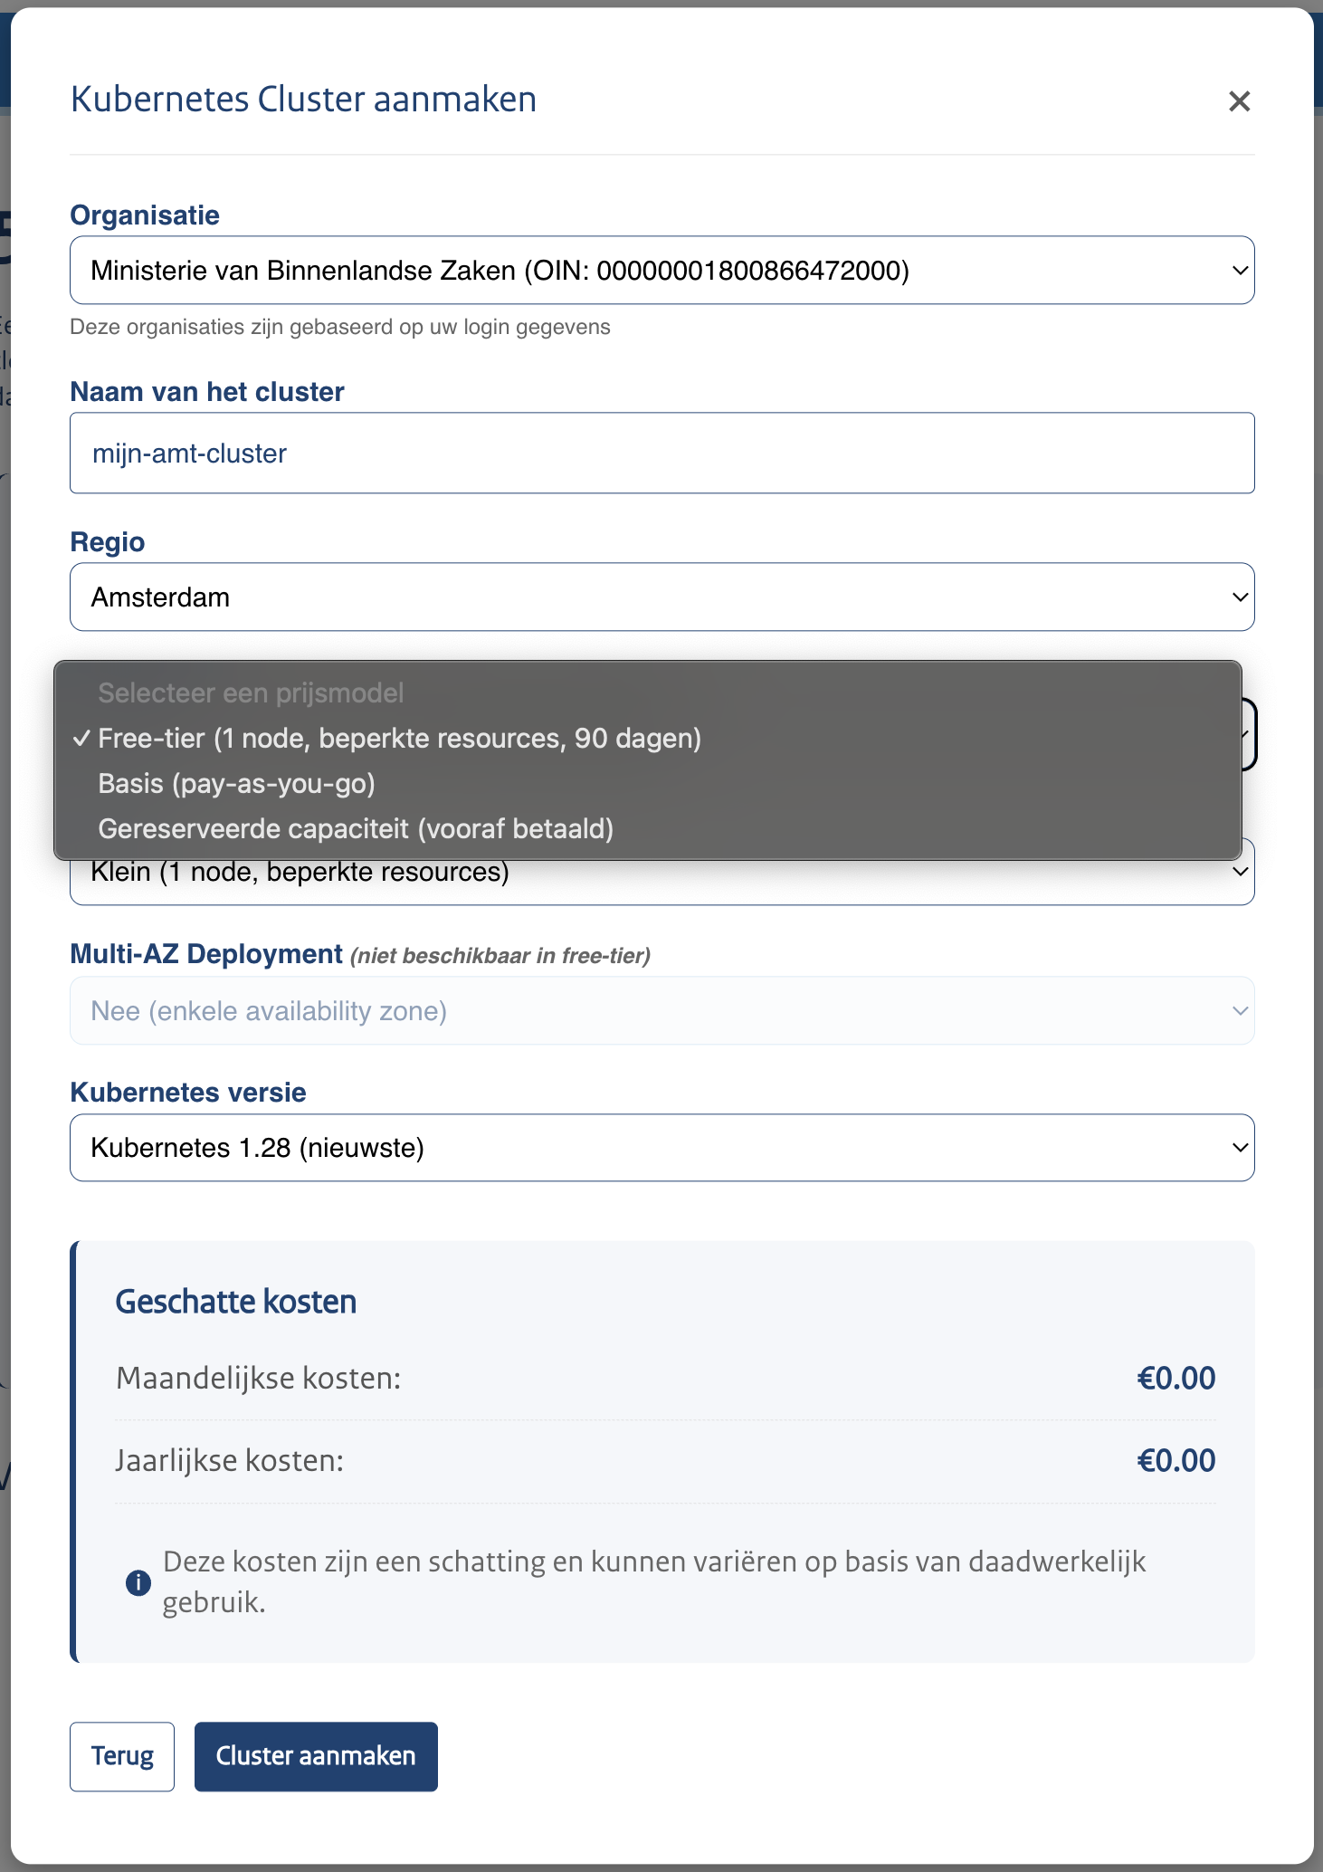
Task: Click the info icon beside cost estimate note
Action: point(138,1582)
